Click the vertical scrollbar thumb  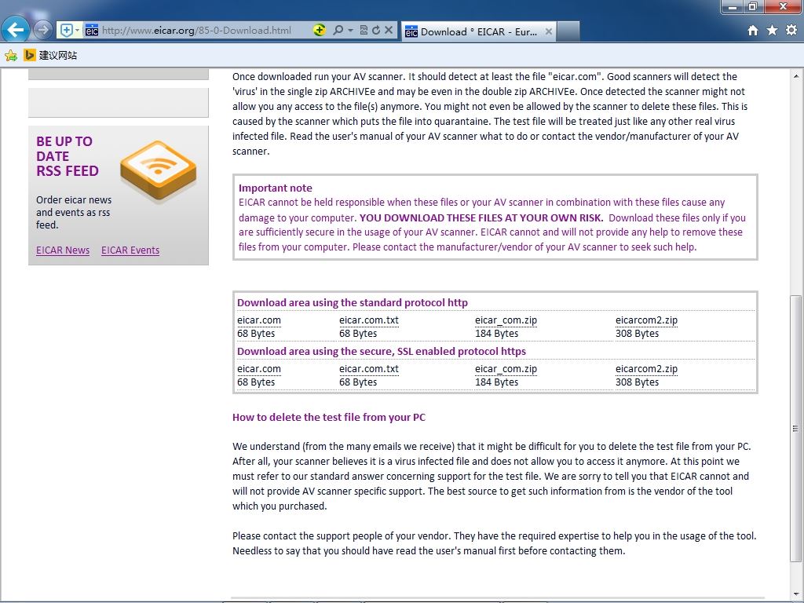pyautogui.click(x=796, y=428)
